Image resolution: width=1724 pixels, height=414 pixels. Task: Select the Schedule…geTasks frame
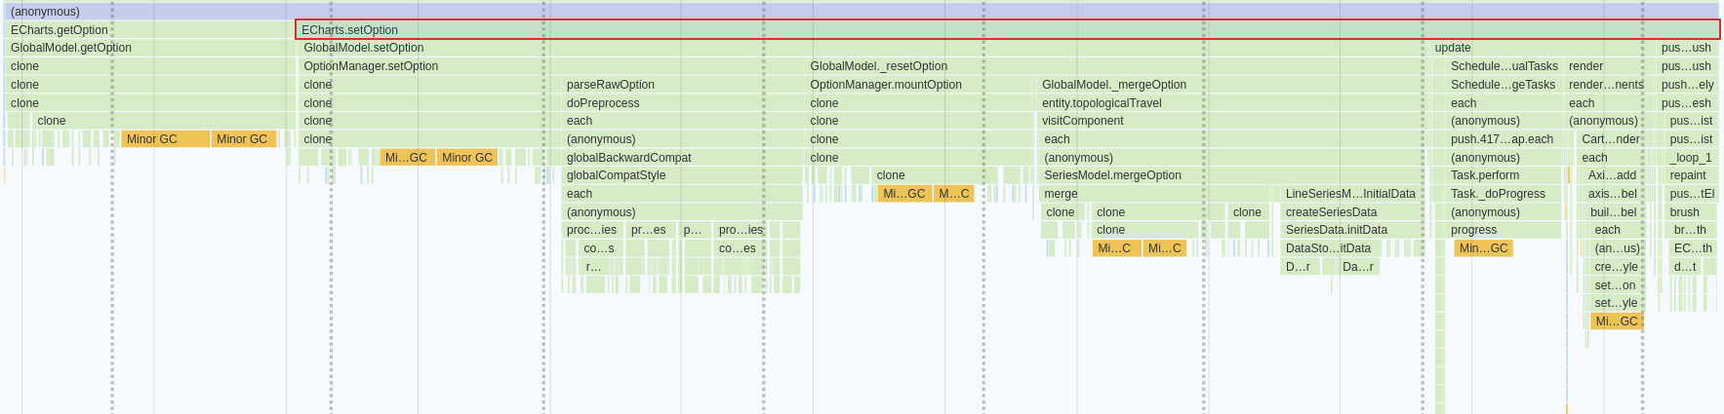click(1503, 85)
